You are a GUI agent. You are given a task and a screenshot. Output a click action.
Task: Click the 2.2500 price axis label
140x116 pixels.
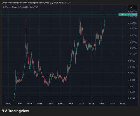pos(132,98)
